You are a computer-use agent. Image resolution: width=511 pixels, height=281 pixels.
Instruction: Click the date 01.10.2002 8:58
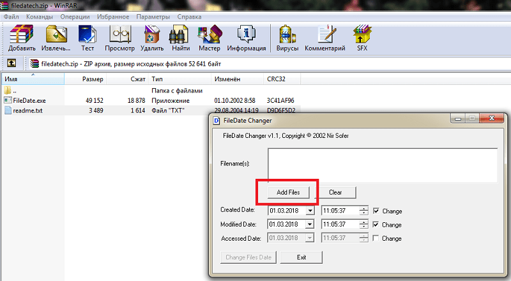pyautogui.click(x=234, y=101)
